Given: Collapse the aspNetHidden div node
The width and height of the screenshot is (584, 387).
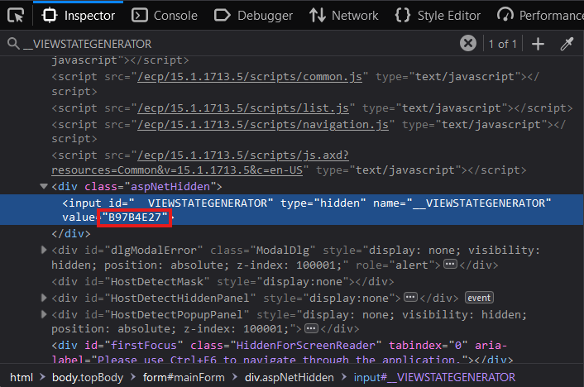Looking at the screenshot, I should (45, 186).
